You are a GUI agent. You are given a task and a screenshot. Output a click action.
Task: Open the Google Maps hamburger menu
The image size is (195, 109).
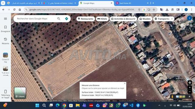(5, 19)
